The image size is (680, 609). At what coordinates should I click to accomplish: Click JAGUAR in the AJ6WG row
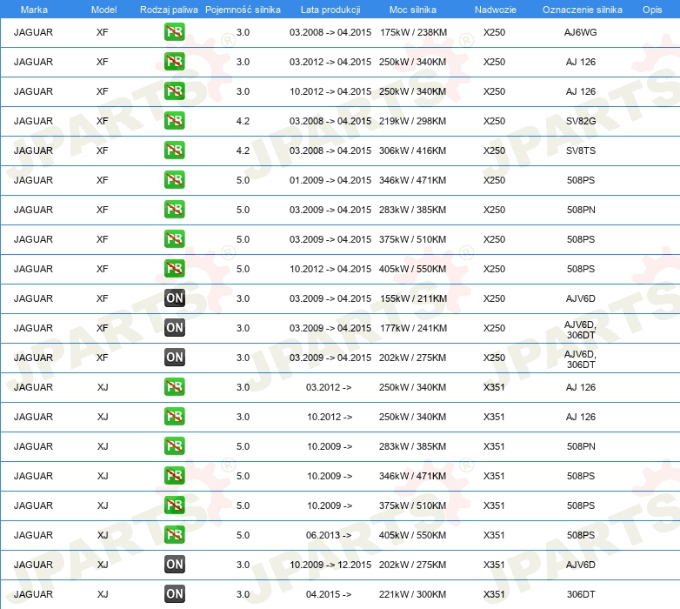(x=33, y=32)
